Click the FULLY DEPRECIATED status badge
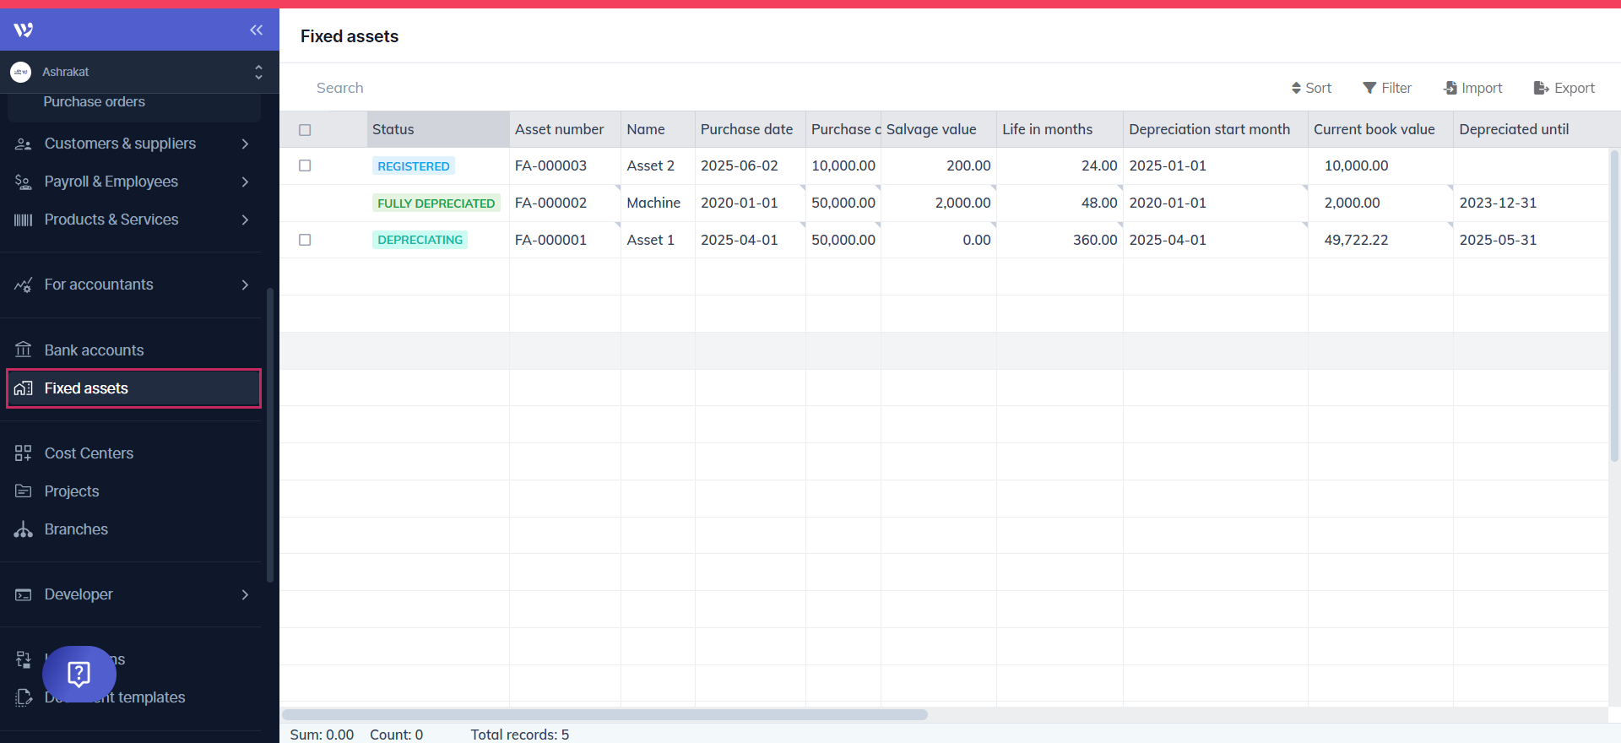Image resolution: width=1621 pixels, height=743 pixels. click(x=436, y=203)
